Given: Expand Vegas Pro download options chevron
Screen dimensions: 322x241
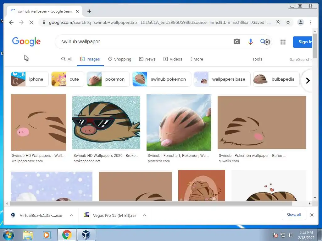Looking at the screenshot, I should point(145,215).
